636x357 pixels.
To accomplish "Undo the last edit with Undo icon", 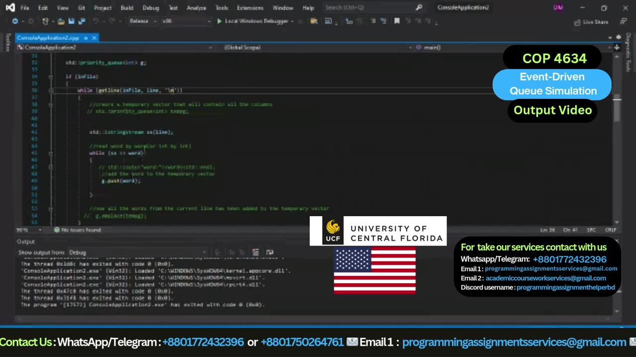I will tap(95, 21).
